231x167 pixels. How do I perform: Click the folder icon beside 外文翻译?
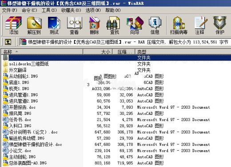point(5,70)
